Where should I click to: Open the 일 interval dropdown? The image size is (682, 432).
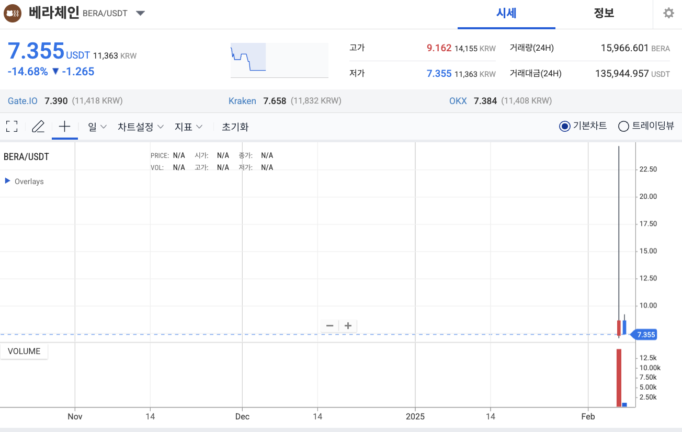point(97,127)
